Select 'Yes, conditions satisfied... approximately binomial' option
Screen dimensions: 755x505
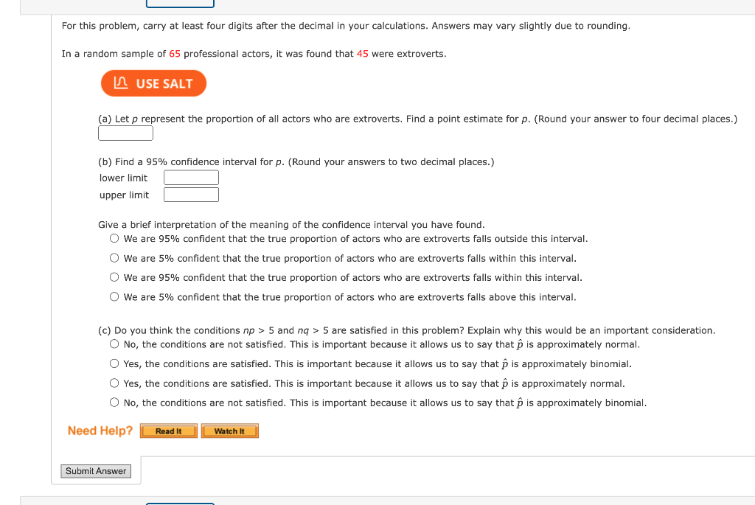coord(114,363)
